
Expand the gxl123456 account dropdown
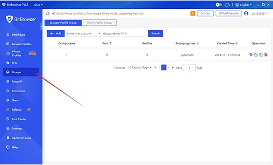pyautogui.click(x=259, y=13)
